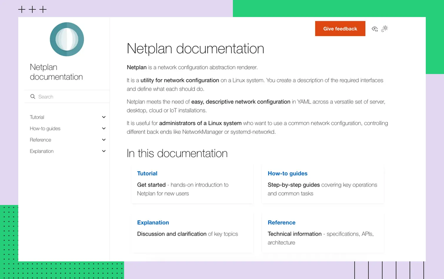Screen dimensions: 444x279
Task: Open the Tutorial link in the documentation grid
Action: pyautogui.click(x=147, y=173)
